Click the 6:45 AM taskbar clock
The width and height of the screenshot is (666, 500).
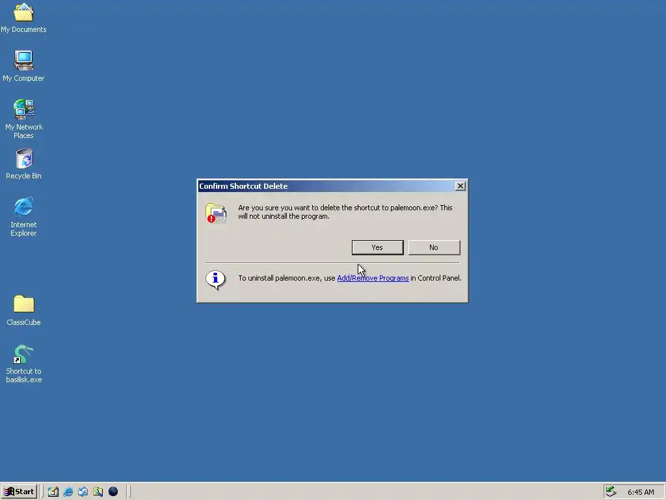tap(641, 492)
